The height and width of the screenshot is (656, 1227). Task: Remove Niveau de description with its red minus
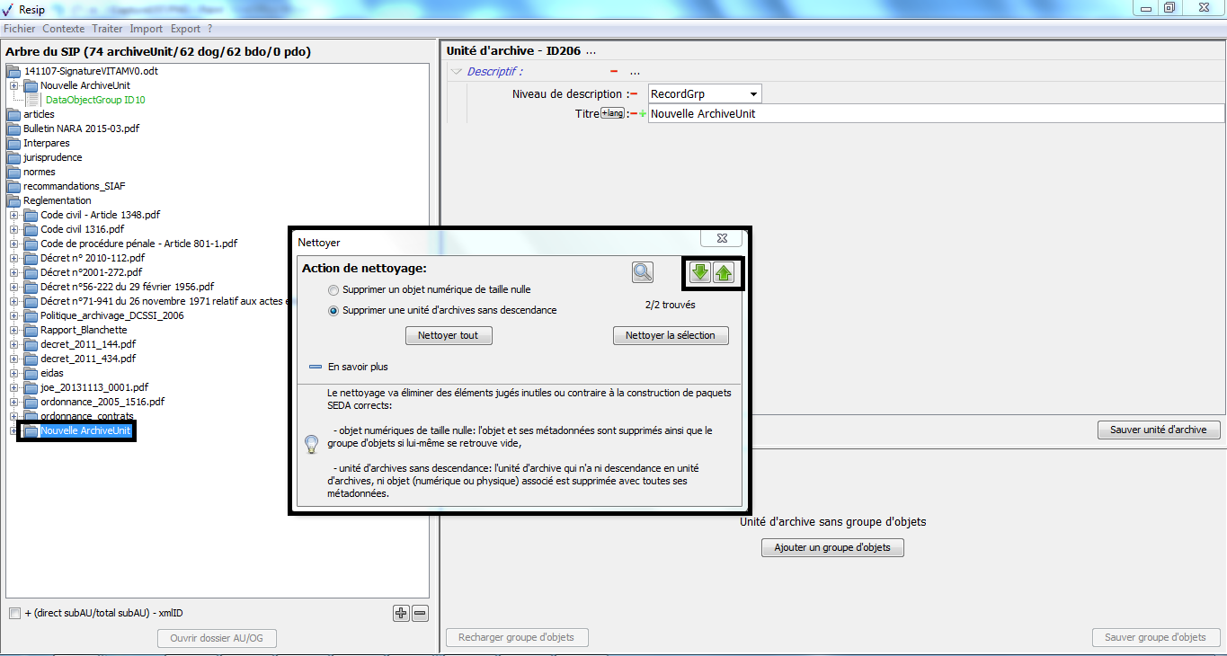pyautogui.click(x=633, y=94)
